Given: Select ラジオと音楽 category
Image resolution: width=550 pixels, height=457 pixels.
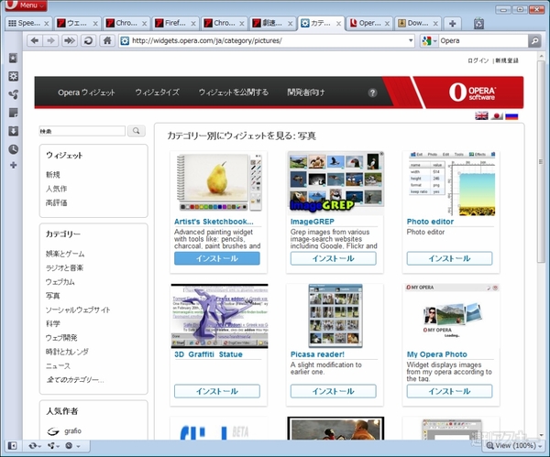Looking at the screenshot, I should coord(64,267).
